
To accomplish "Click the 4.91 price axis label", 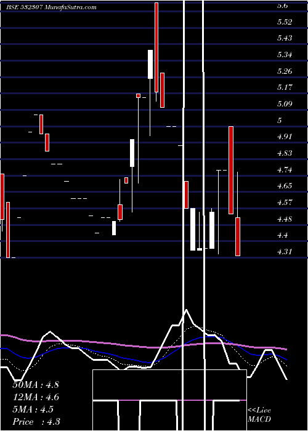I will [x=285, y=136].
